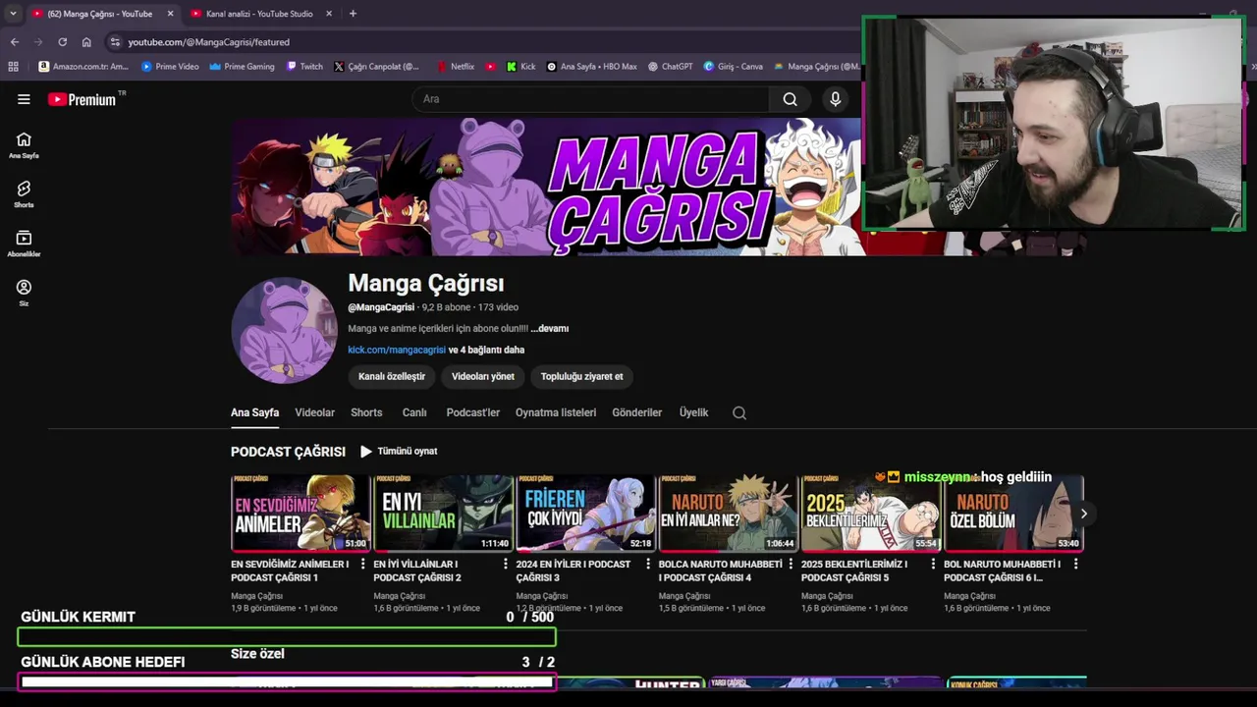Open Abonelikler in the sidebar
The width and height of the screenshot is (1257, 707).
tap(24, 244)
